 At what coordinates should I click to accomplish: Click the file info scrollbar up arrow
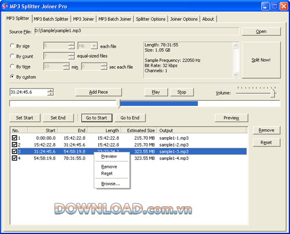(x=236, y=46)
